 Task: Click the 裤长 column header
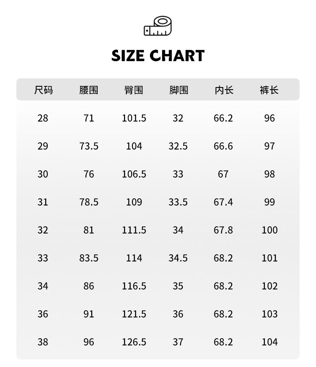click(269, 90)
